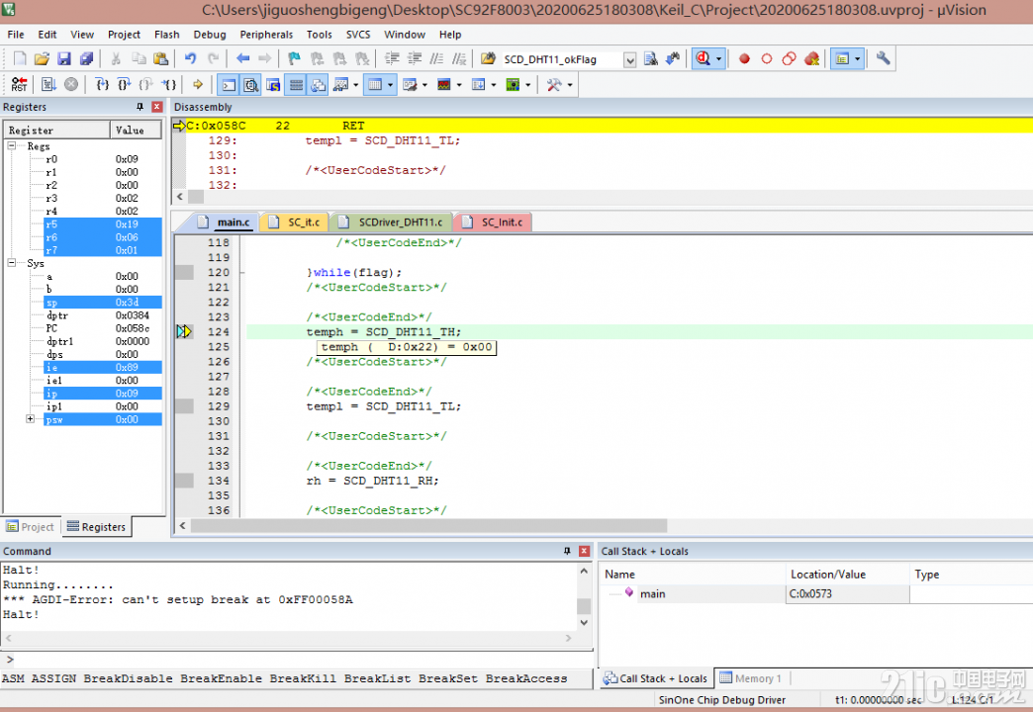Click the Step Into braces icon
Viewport: 1033px width, 712px height.
[102, 85]
